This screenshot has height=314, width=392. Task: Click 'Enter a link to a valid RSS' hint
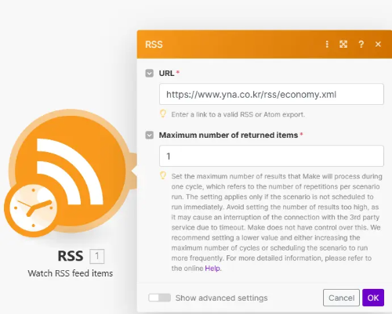[x=238, y=114]
